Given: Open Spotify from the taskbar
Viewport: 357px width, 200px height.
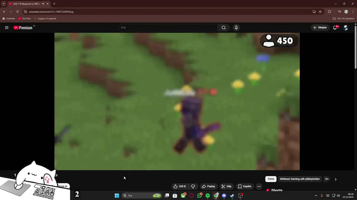Looking at the screenshot, I should point(208,196).
